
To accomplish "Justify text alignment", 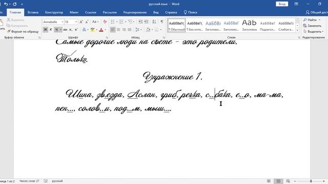I will pyautogui.click(x=130, y=30).
